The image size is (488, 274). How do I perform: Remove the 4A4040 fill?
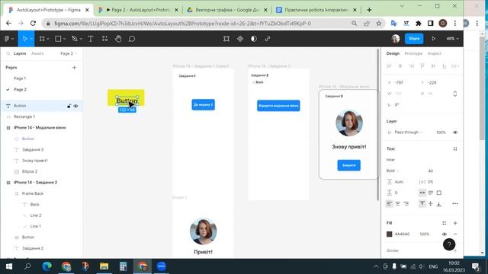(x=455, y=234)
